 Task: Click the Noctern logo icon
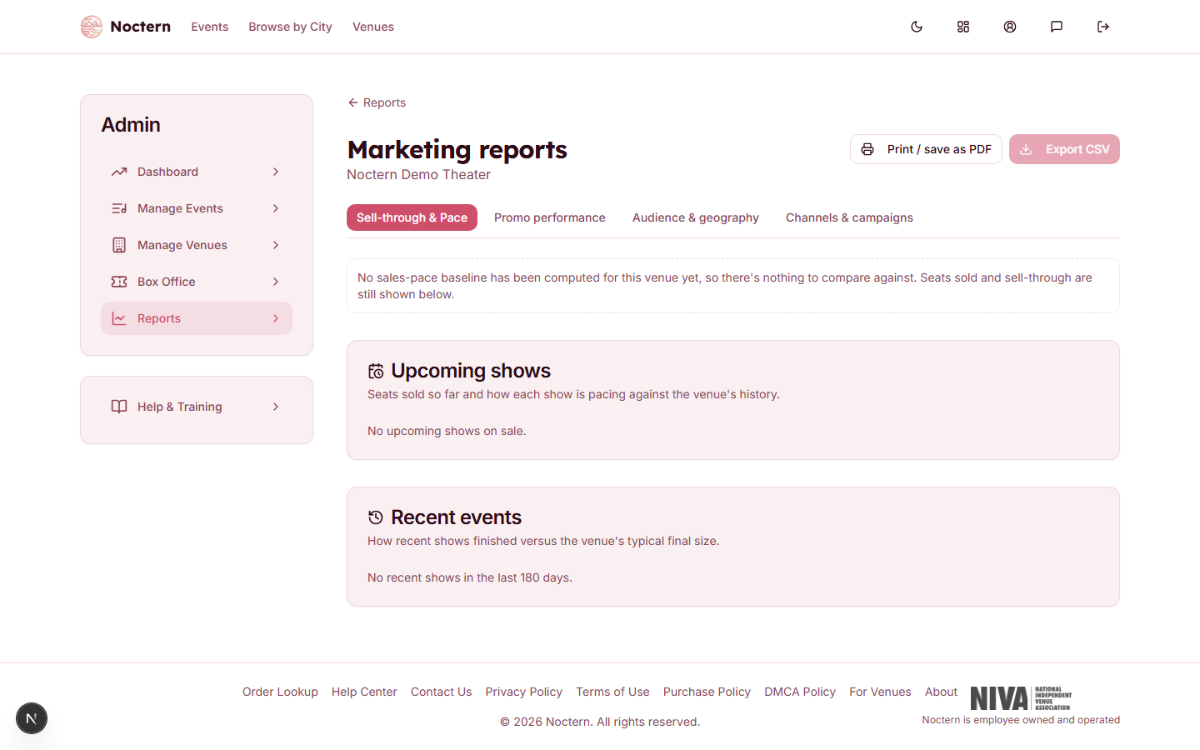pos(92,27)
